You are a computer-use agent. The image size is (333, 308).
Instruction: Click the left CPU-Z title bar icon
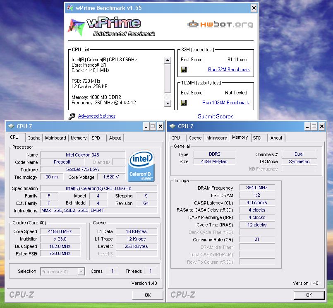click(11, 126)
